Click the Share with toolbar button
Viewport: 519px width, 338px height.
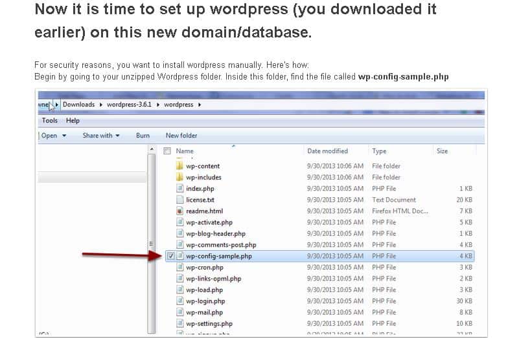pos(97,135)
